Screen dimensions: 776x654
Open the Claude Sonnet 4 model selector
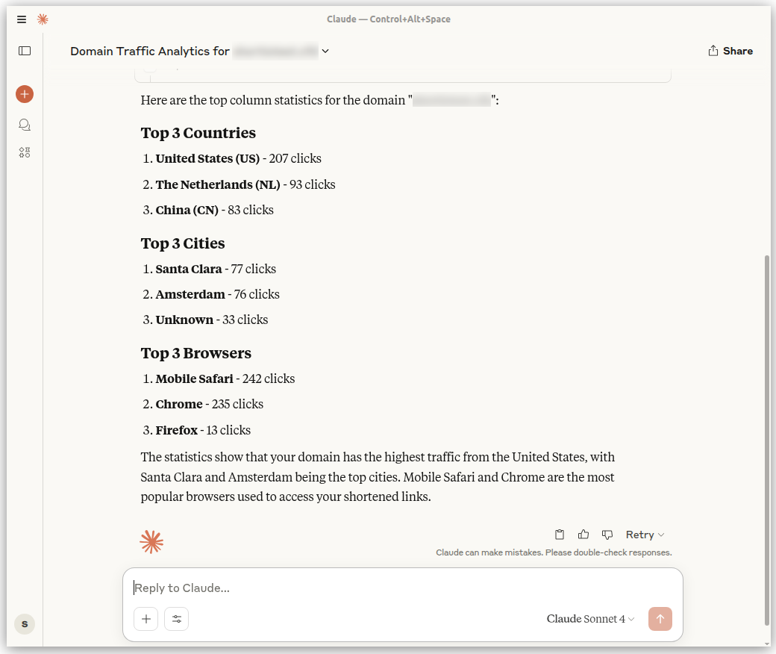590,619
